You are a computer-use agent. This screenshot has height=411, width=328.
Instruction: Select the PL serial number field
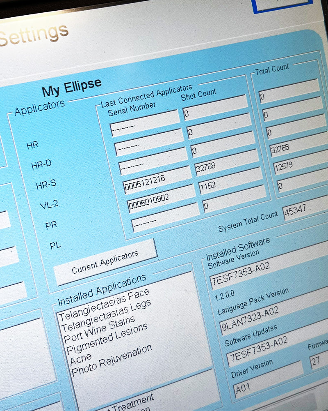(166, 217)
